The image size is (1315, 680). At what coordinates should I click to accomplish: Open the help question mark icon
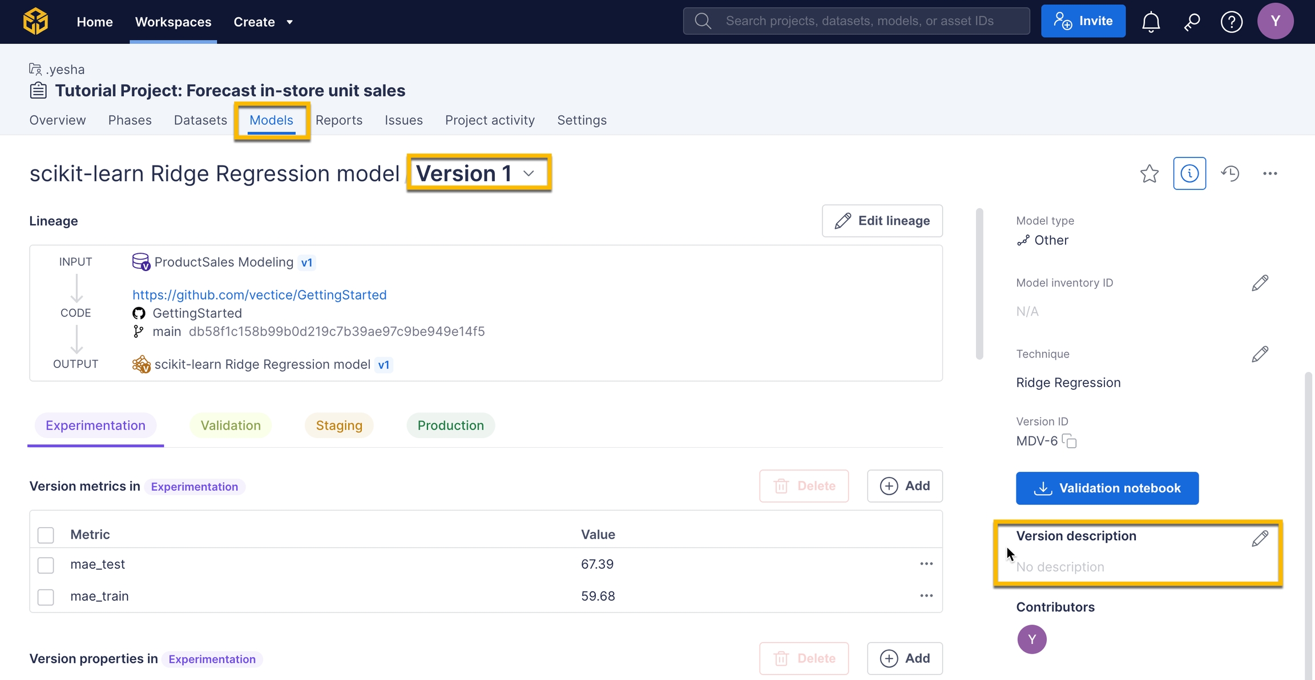click(x=1231, y=22)
